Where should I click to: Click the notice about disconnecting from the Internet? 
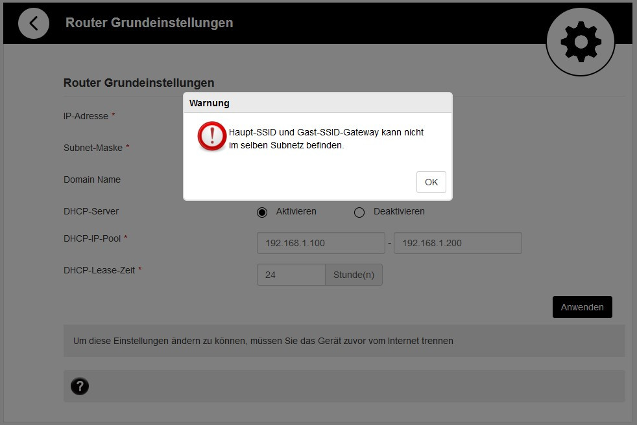[x=263, y=341]
